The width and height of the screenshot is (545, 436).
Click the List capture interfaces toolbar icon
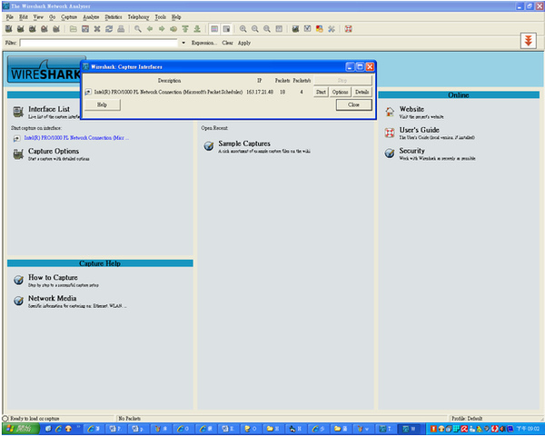pyautogui.click(x=9, y=29)
